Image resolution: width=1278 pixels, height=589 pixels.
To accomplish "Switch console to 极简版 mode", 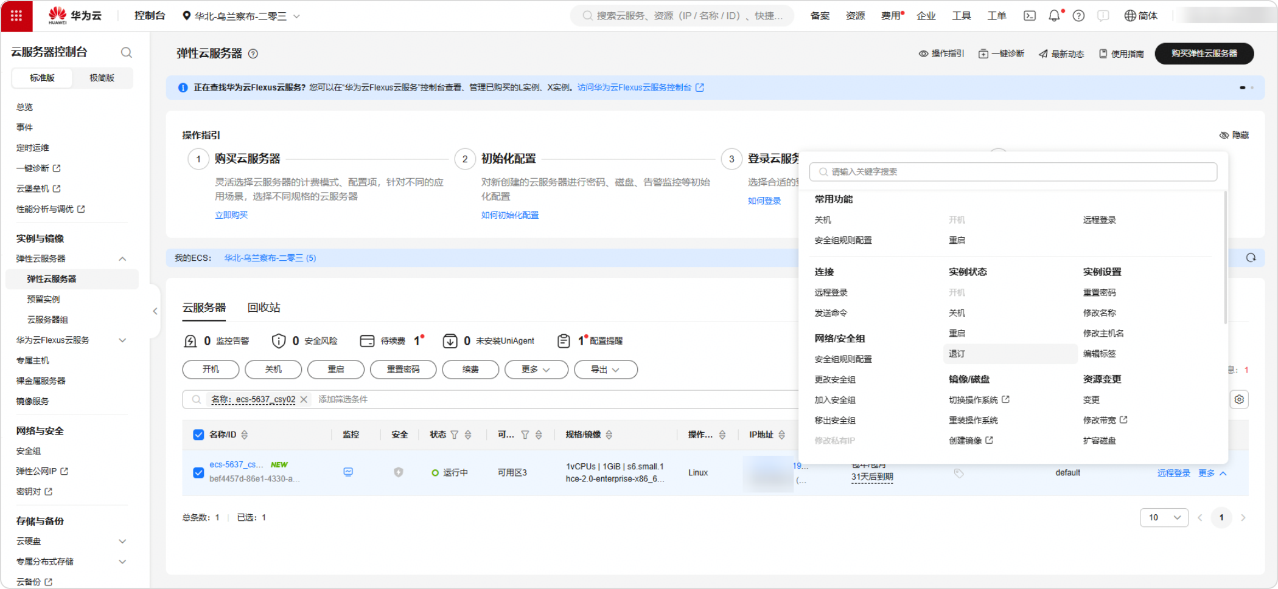I will pyautogui.click(x=102, y=78).
